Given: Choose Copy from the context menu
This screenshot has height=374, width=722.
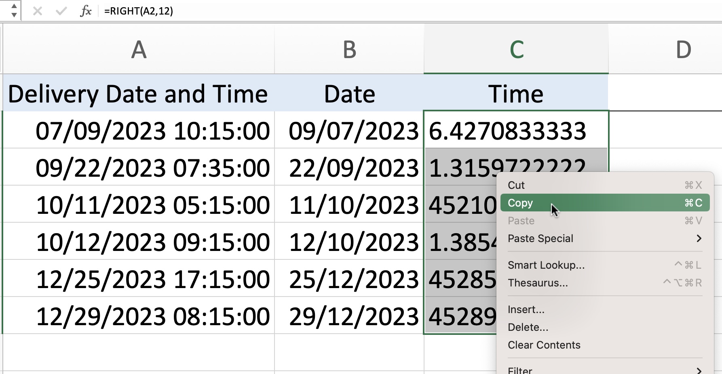Looking at the screenshot, I should (605, 203).
